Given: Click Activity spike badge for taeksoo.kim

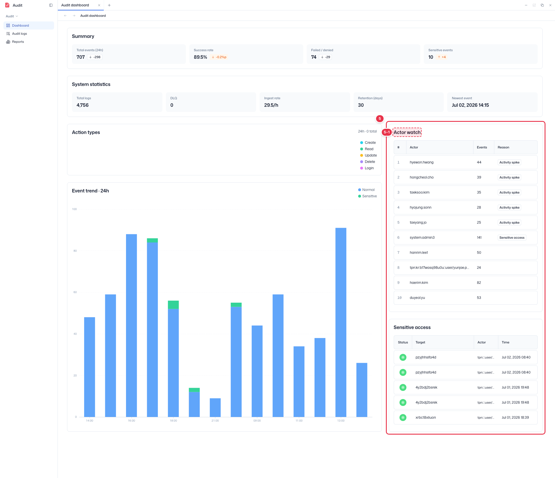Looking at the screenshot, I should (x=509, y=192).
